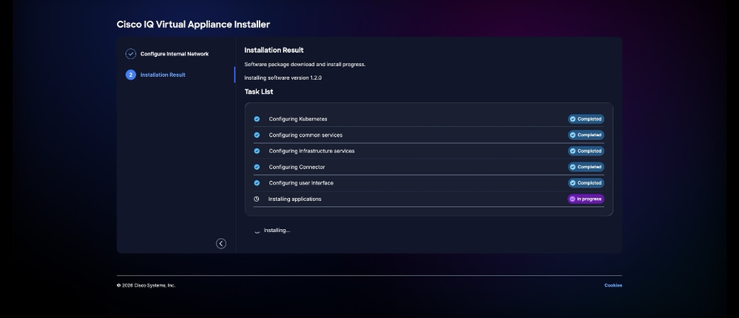Image resolution: width=739 pixels, height=318 pixels.
Task: Click the Installation Result heading
Action: (x=274, y=50)
